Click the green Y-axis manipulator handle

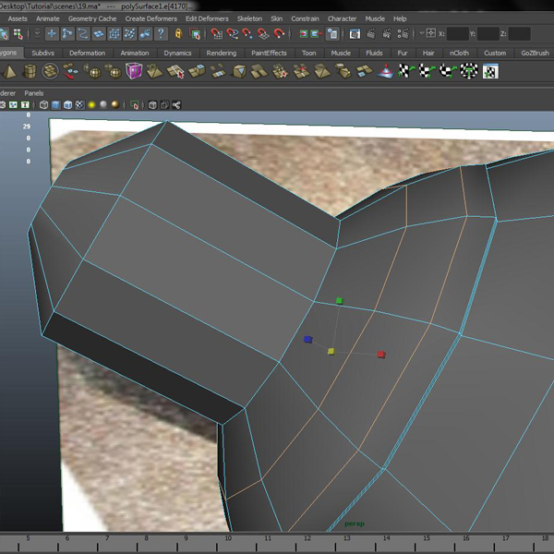pos(340,301)
